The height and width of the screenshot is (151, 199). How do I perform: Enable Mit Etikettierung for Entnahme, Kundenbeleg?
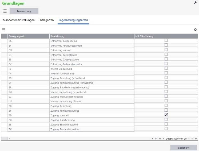pos(166,40)
